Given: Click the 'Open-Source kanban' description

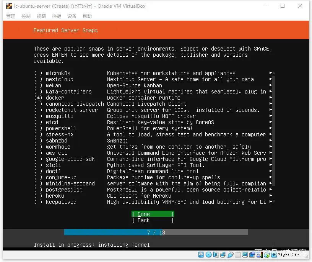Looking at the screenshot, I should [135, 85].
